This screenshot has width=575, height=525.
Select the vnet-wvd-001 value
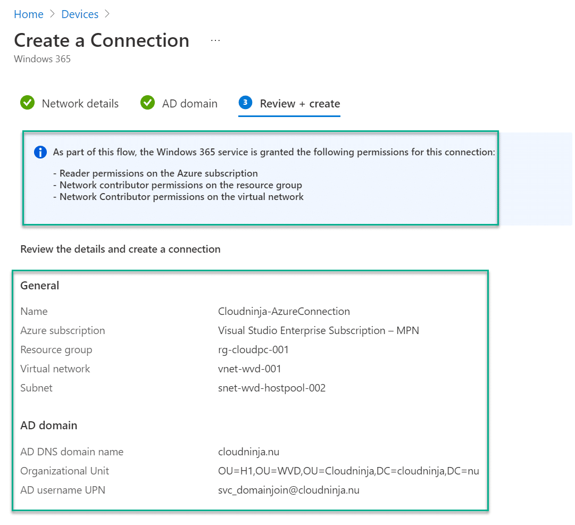click(249, 369)
